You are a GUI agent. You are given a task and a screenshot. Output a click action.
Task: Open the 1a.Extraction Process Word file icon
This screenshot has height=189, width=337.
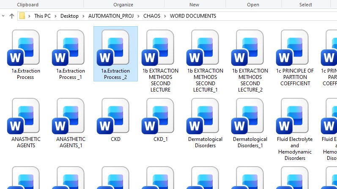tap(23, 48)
